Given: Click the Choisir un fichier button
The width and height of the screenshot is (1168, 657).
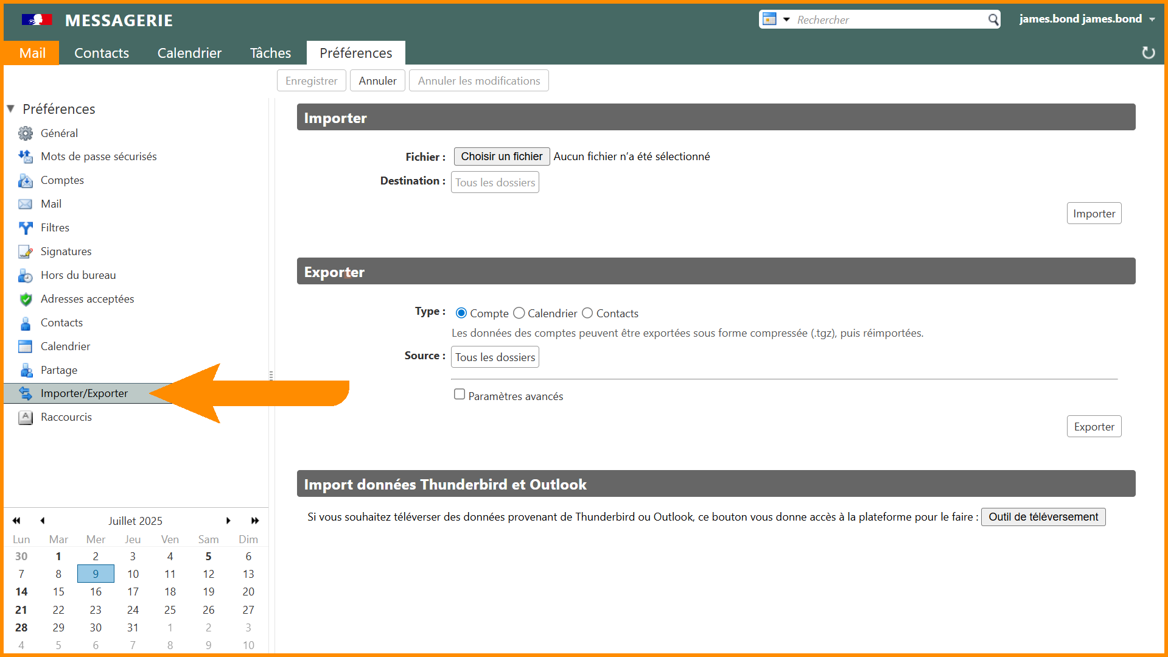Looking at the screenshot, I should pos(502,156).
